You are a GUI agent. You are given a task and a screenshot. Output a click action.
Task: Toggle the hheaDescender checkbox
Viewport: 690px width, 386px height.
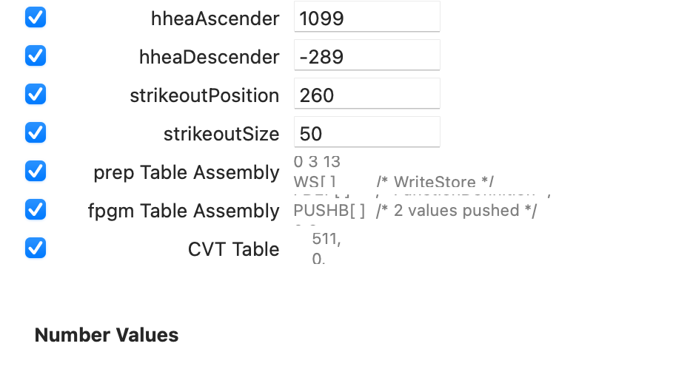pyautogui.click(x=36, y=55)
